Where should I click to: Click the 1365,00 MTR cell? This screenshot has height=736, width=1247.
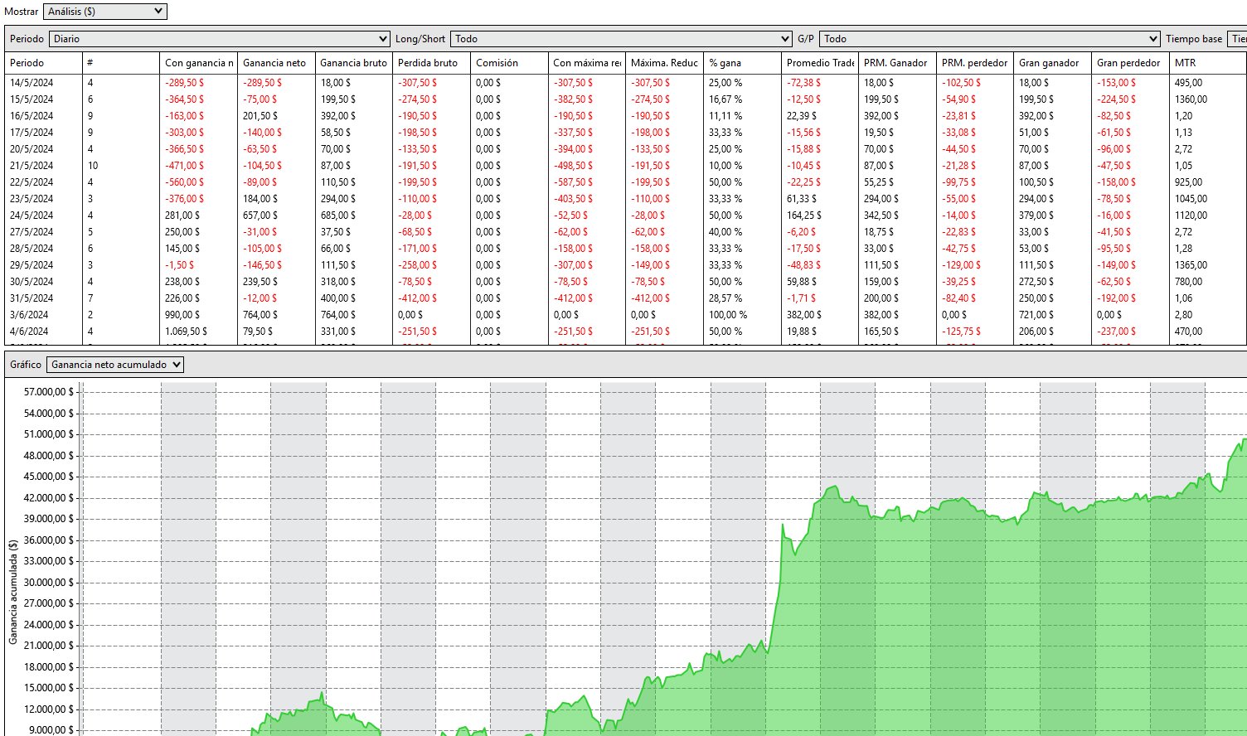1208,265
